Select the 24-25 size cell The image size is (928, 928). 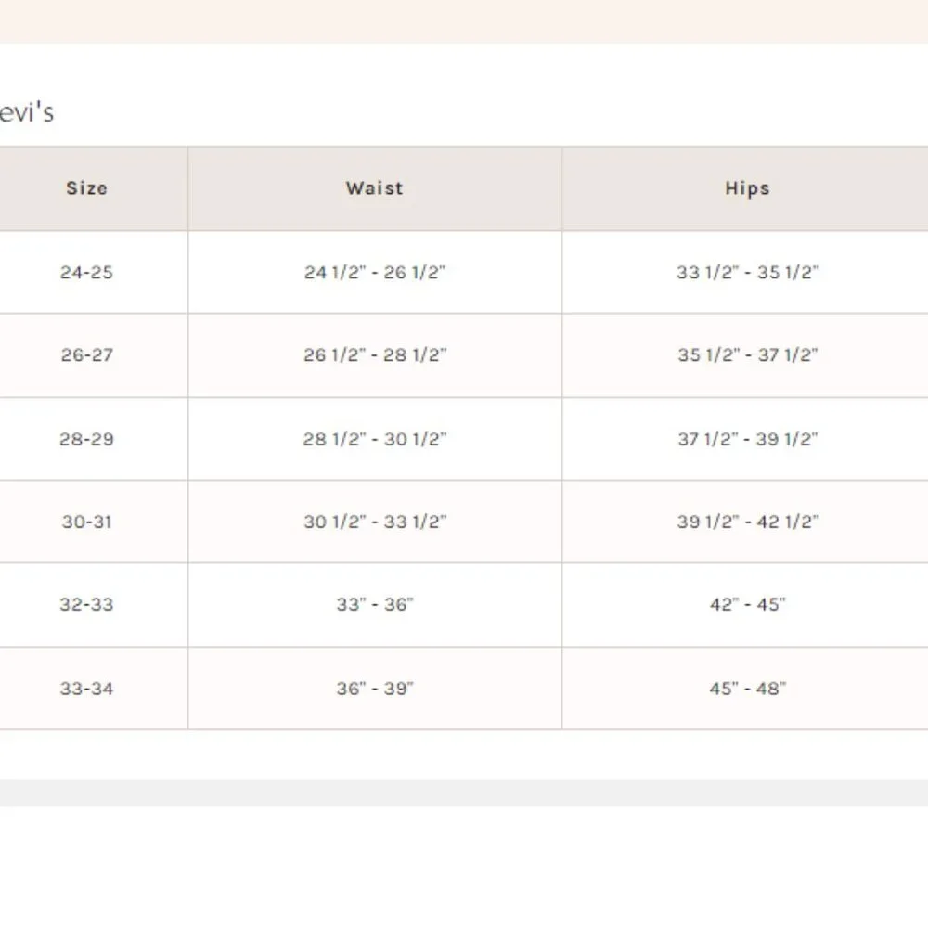[x=86, y=273]
